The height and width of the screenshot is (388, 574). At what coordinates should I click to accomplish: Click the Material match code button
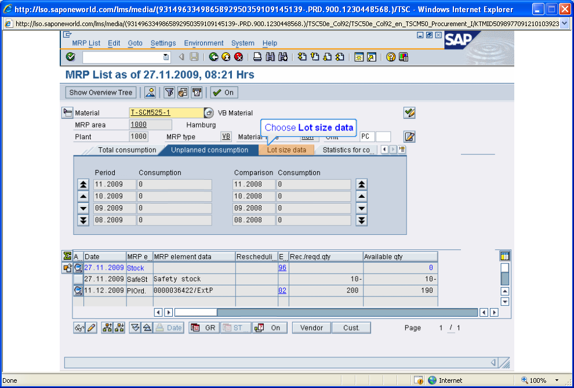click(x=209, y=113)
